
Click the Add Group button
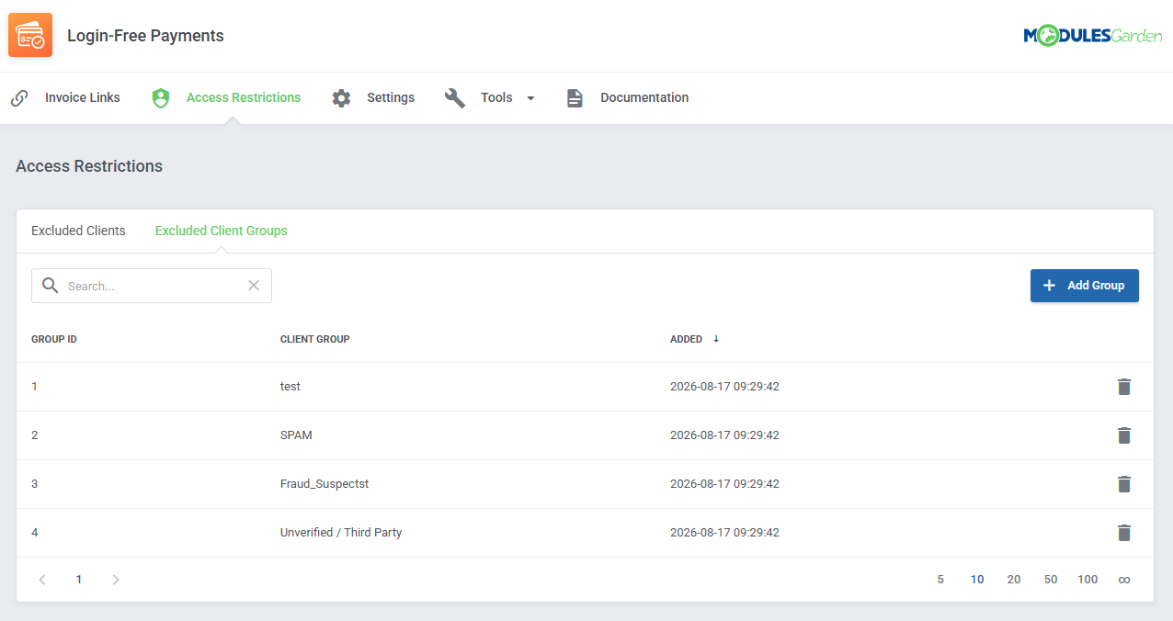click(x=1085, y=286)
